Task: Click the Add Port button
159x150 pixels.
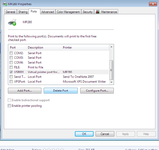Action: pos(25,91)
